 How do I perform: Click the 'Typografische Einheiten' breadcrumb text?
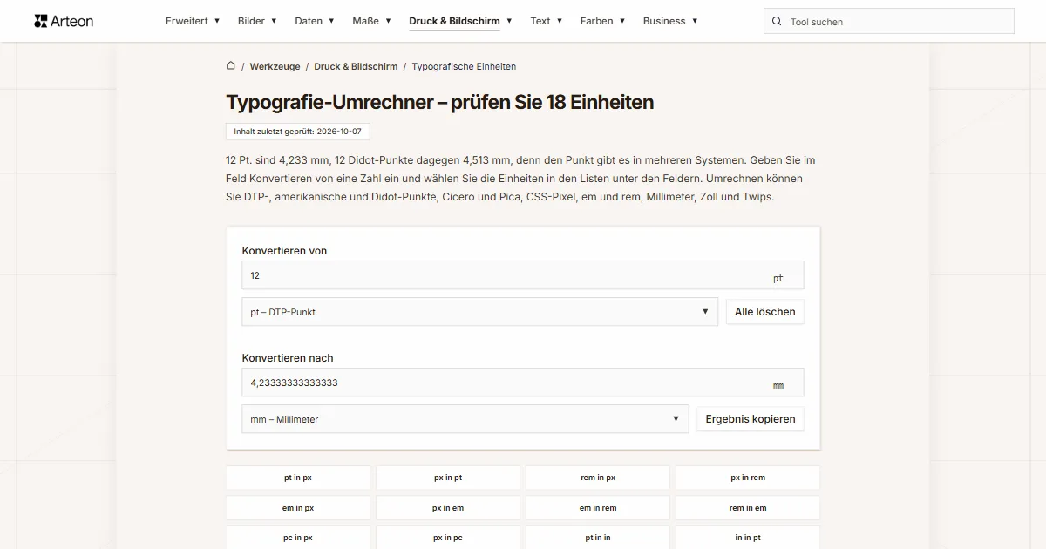[x=464, y=66]
